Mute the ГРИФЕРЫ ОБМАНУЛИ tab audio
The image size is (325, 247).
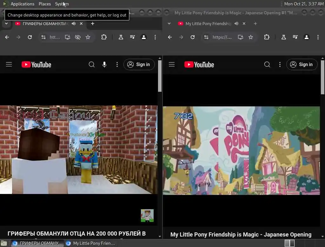point(74,23)
